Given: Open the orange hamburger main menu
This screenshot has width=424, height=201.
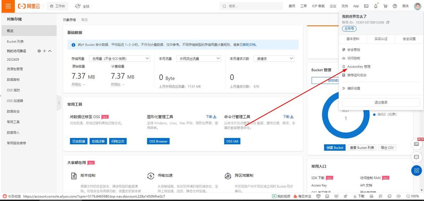Looking at the screenshot, I should point(8,6).
